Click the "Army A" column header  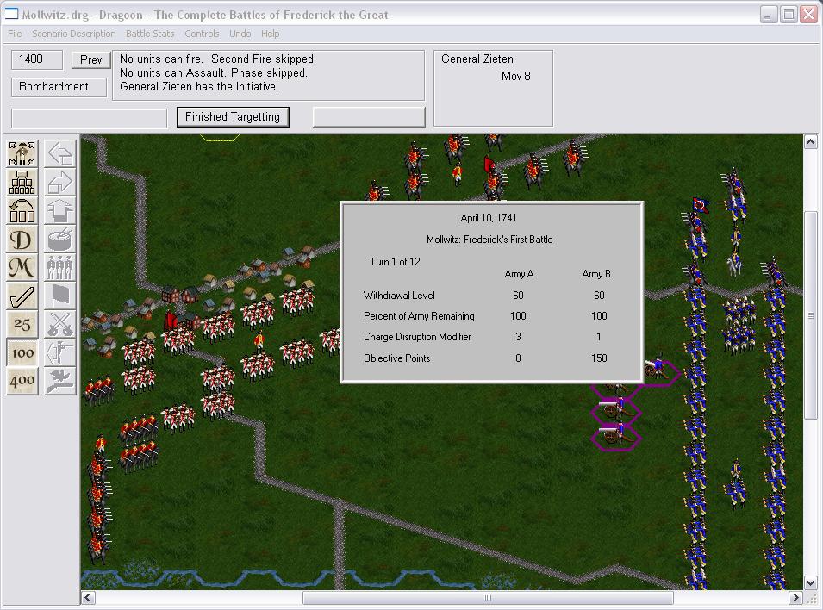(519, 274)
